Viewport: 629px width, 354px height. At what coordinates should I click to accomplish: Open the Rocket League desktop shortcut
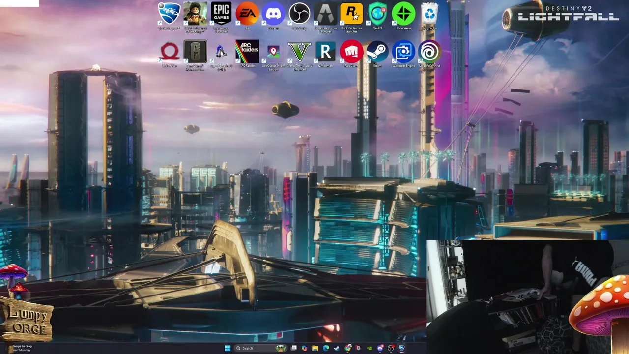(x=169, y=17)
